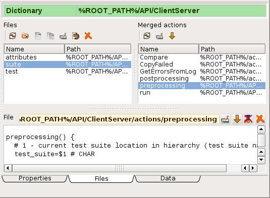
Task: Click the refresh icon in Merged actions
Action: click(147, 36)
